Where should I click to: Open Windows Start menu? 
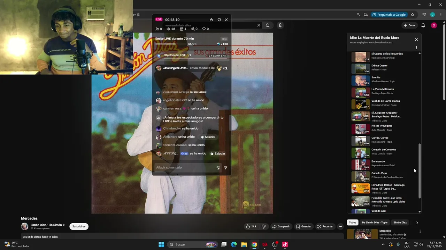(161, 244)
